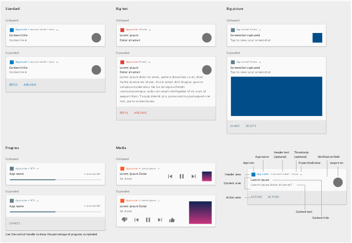Click the large blue screenshot picture

coord(277,96)
